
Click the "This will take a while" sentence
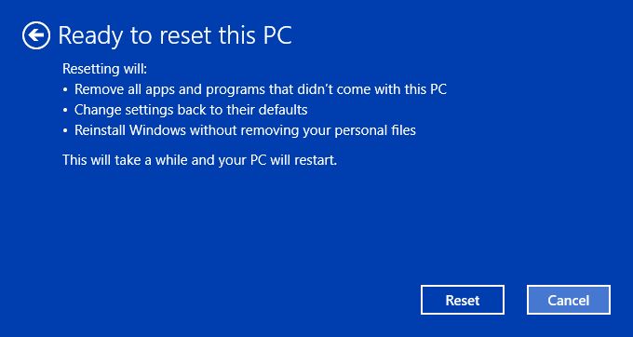point(199,160)
